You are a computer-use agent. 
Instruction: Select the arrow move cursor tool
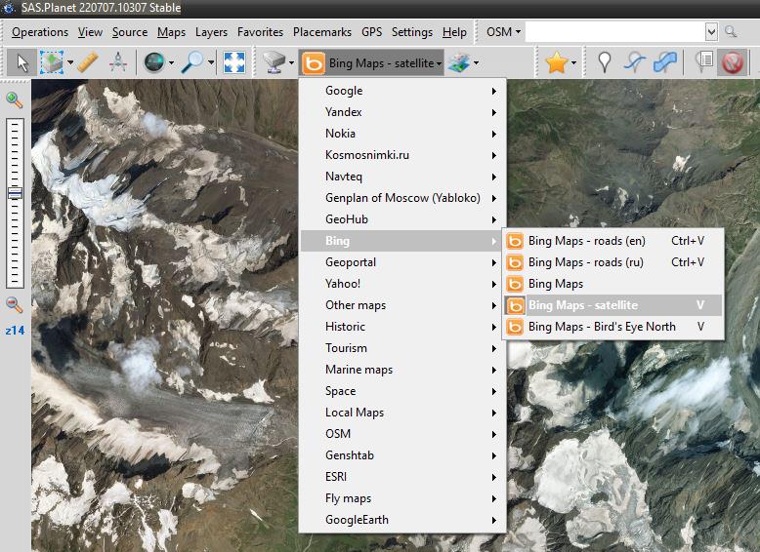click(x=21, y=62)
